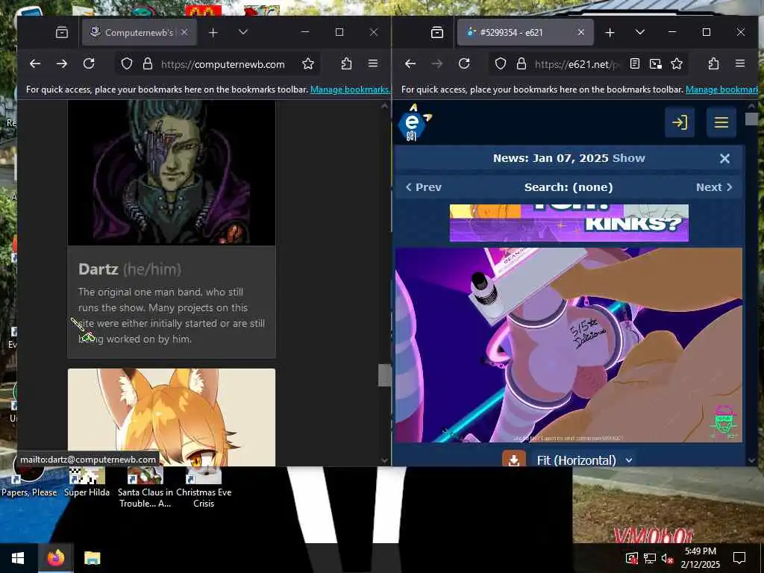Select Santa Claus in Trouble desktop shortcut
Viewport: 764px width, 573px height.
click(145, 487)
